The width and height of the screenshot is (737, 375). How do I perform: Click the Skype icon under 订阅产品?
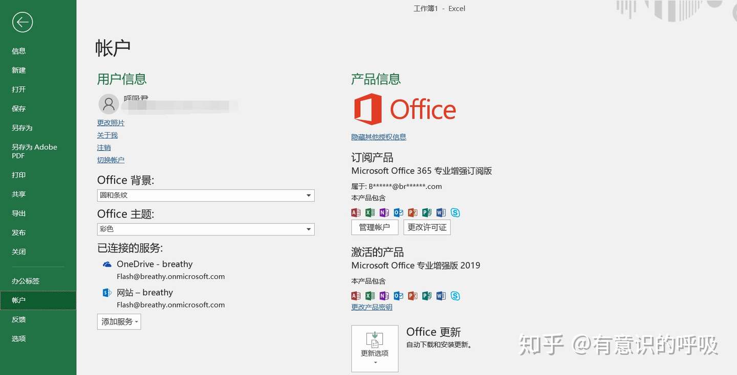455,213
